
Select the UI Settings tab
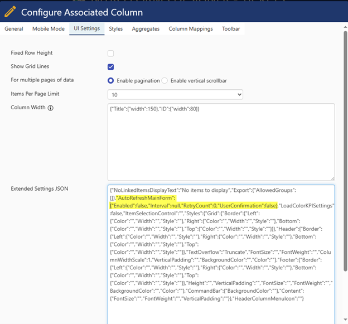coord(86,29)
